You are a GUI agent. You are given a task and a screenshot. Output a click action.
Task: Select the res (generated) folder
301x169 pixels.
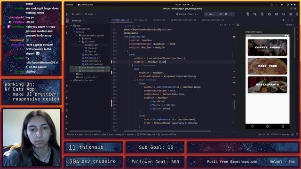tap(87, 77)
